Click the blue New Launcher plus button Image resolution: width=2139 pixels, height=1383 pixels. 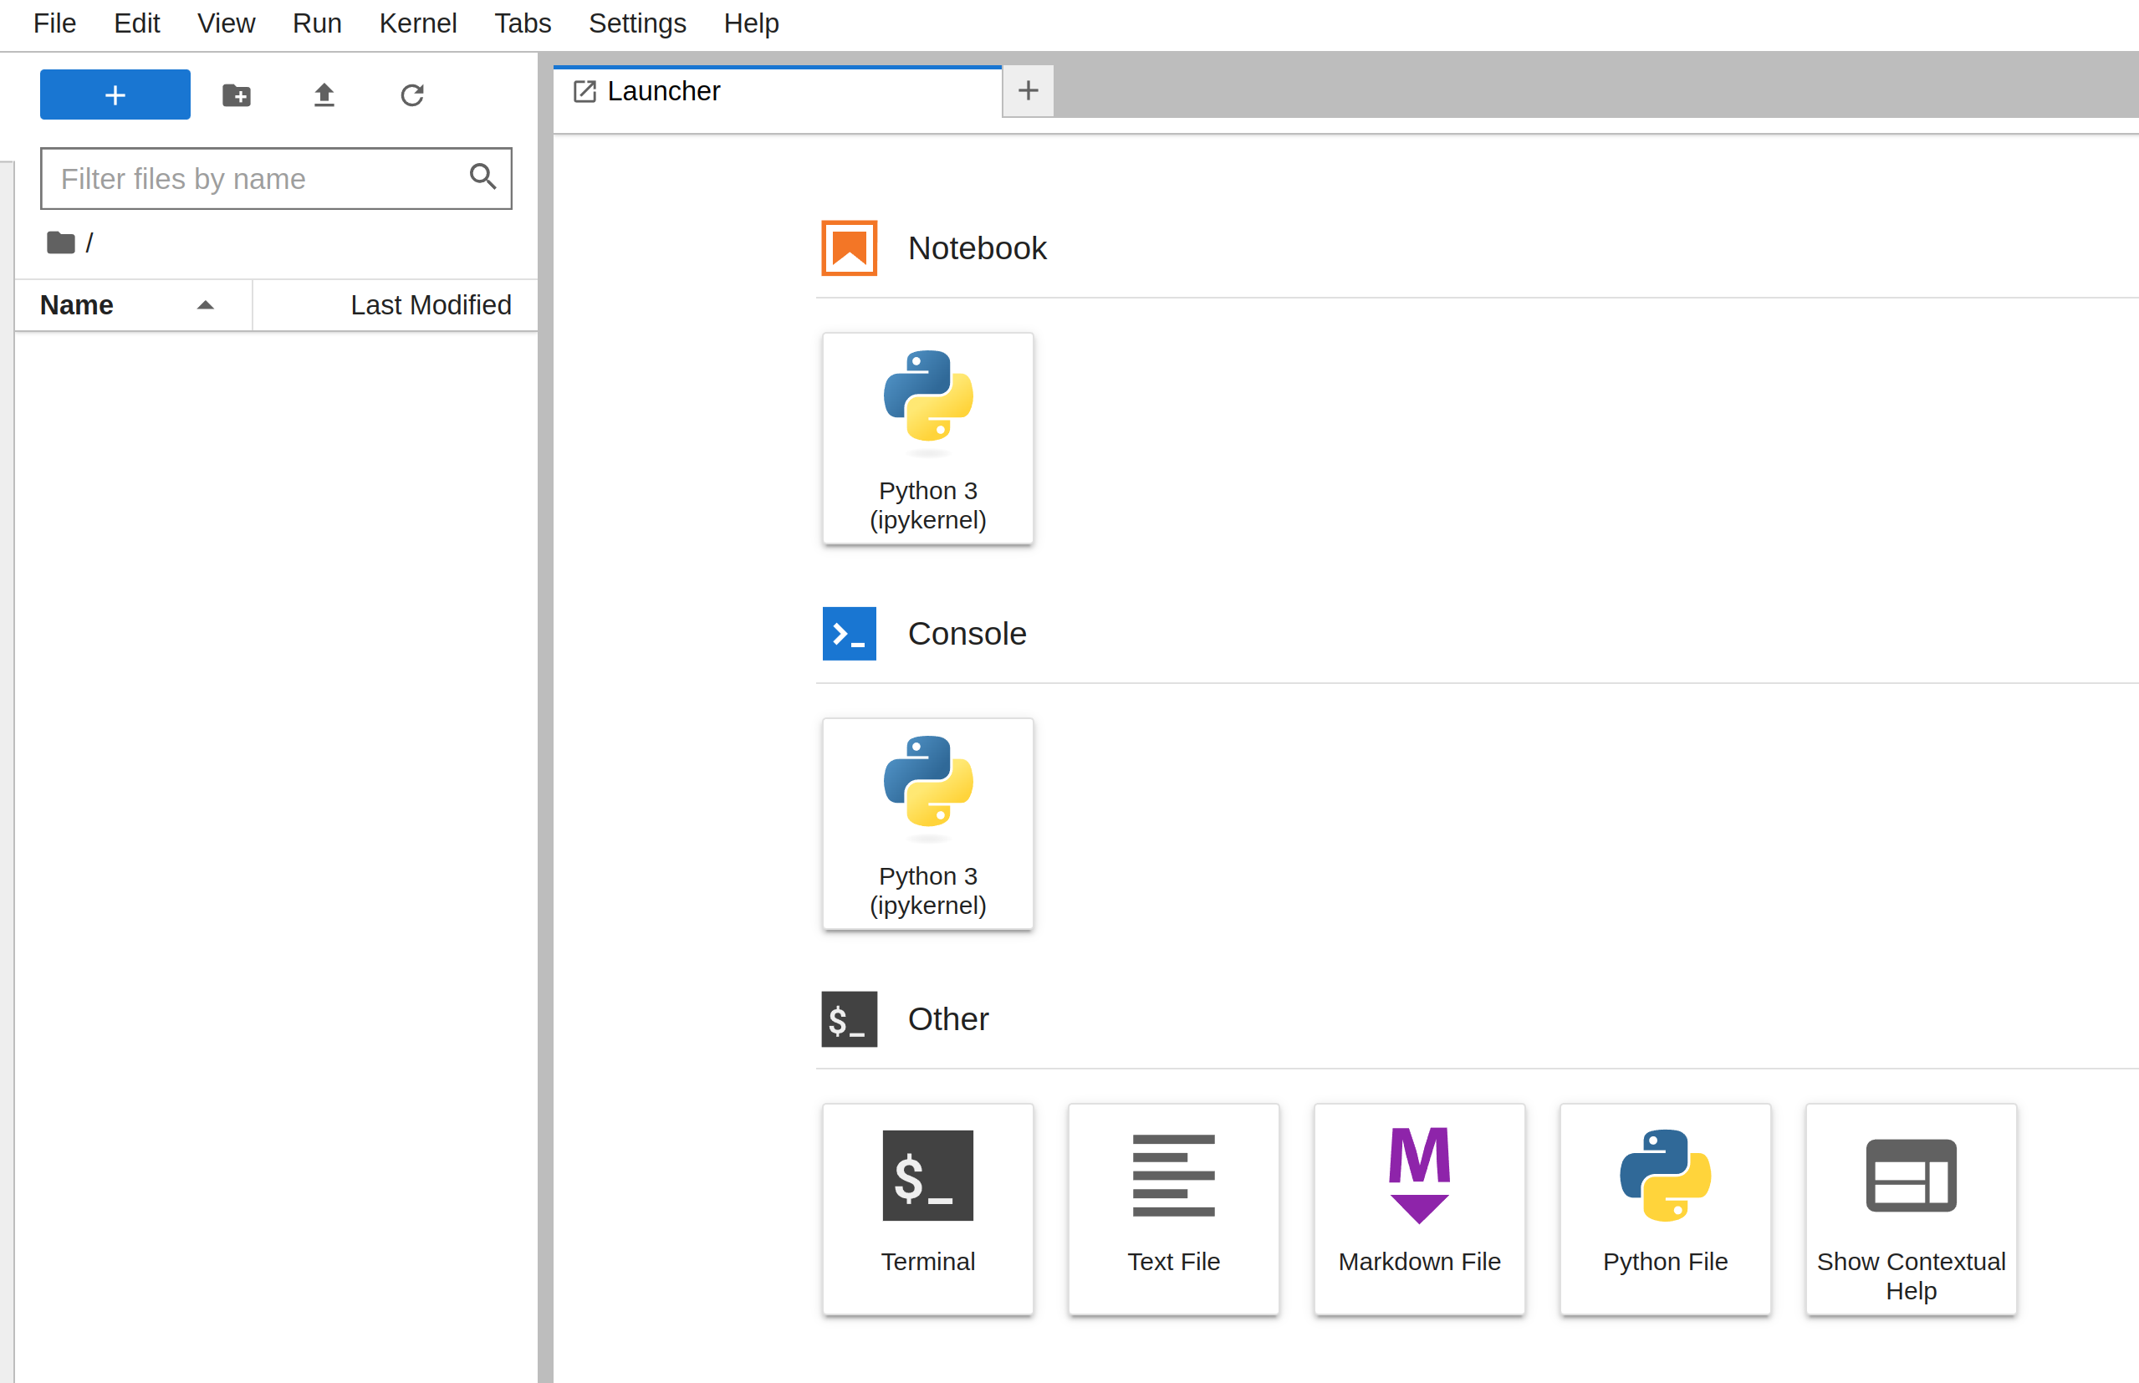tap(115, 94)
